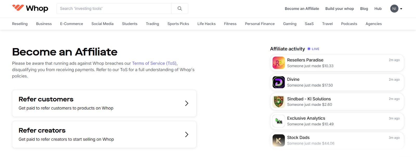This screenshot has height=157, width=416.
Task: Click 'Someone just made $10.33' text
Action: (310, 66)
